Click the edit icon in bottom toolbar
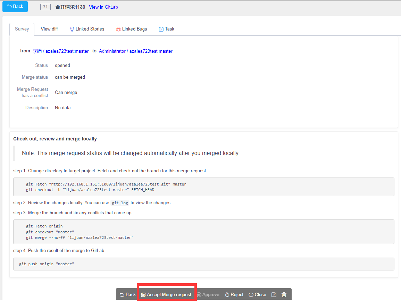 (x=274, y=295)
